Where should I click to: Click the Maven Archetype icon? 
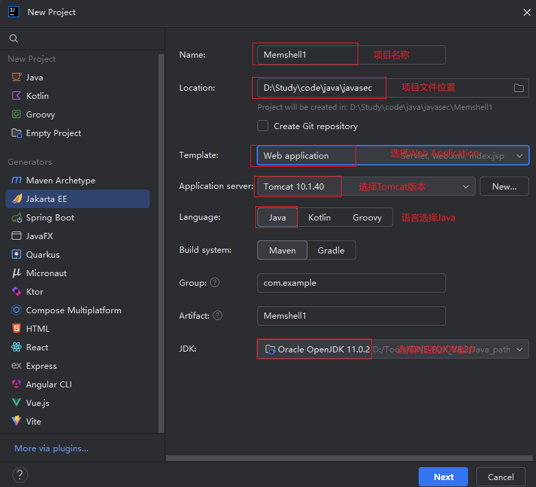[16, 180]
